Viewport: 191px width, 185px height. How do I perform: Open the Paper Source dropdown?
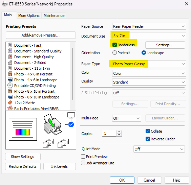[149, 26]
